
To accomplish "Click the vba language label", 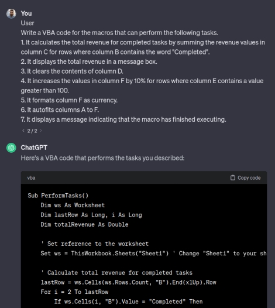I will click(x=31, y=178).
